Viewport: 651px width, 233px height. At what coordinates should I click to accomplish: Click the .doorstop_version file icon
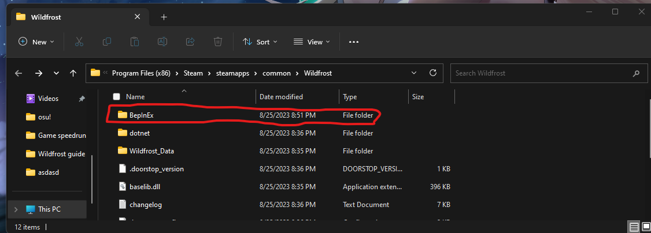pos(122,169)
